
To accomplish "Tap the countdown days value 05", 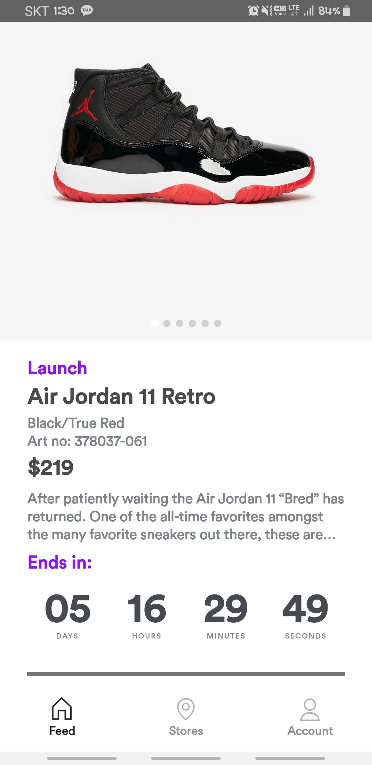I will 68,609.
